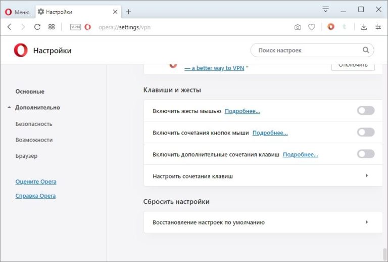The height and width of the screenshot is (262, 388).
Task: Click the VPN badge in address bar
Action: 75,27
